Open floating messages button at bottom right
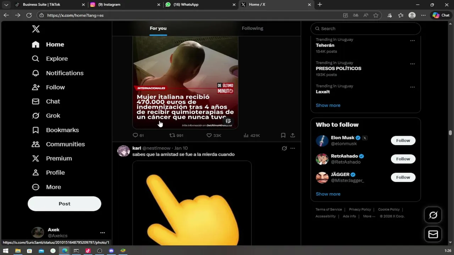The height and width of the screenshot is (255, 454). [433, 234]
